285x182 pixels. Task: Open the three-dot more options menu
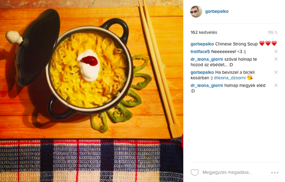275,173
